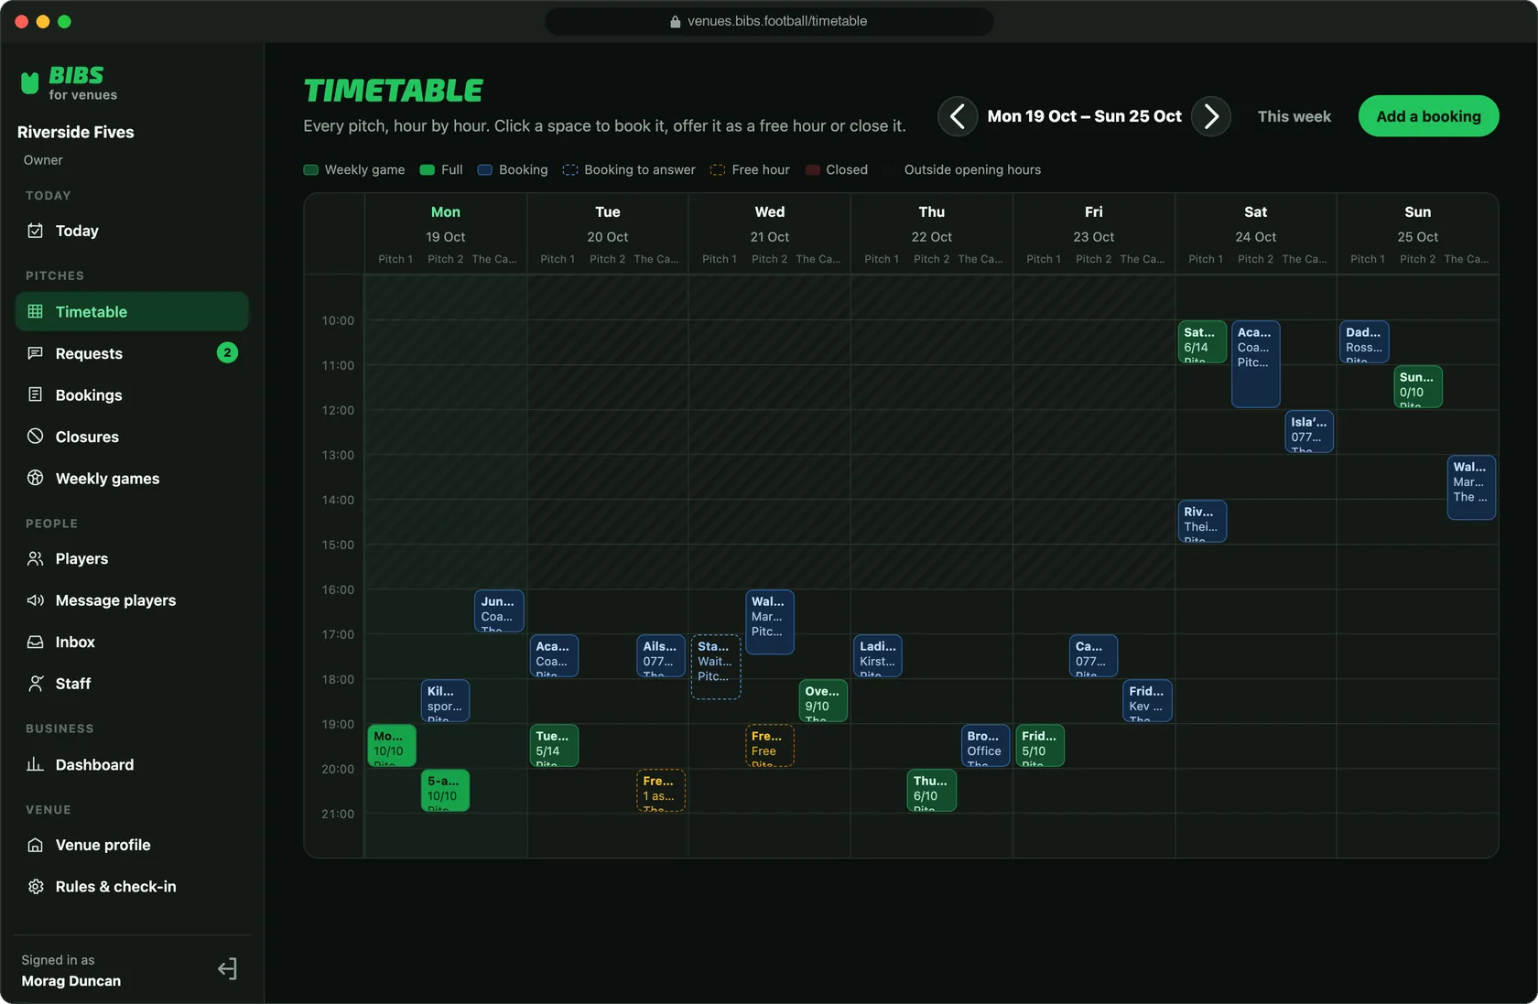Open Wednesday Wal... booking at 16:00

(770, 622)
